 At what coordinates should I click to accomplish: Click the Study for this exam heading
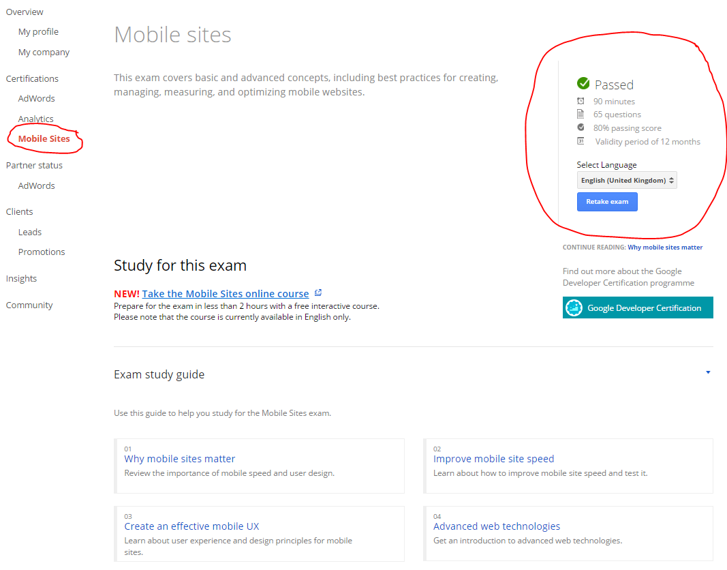coord(181,265)
